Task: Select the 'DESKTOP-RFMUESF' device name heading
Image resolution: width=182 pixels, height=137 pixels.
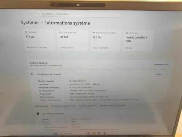Action: [x=39, y=63]
